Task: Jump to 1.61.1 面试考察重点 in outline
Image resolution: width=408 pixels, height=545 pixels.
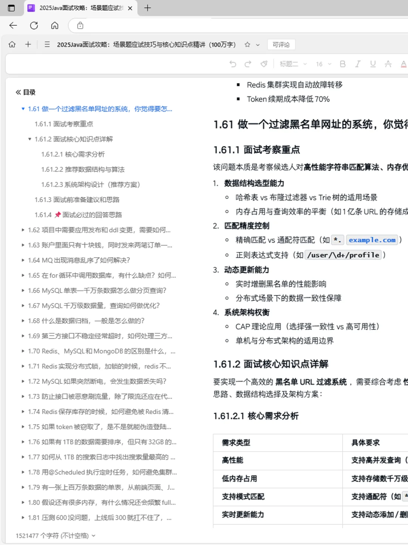Action: (x=64, y=124)
